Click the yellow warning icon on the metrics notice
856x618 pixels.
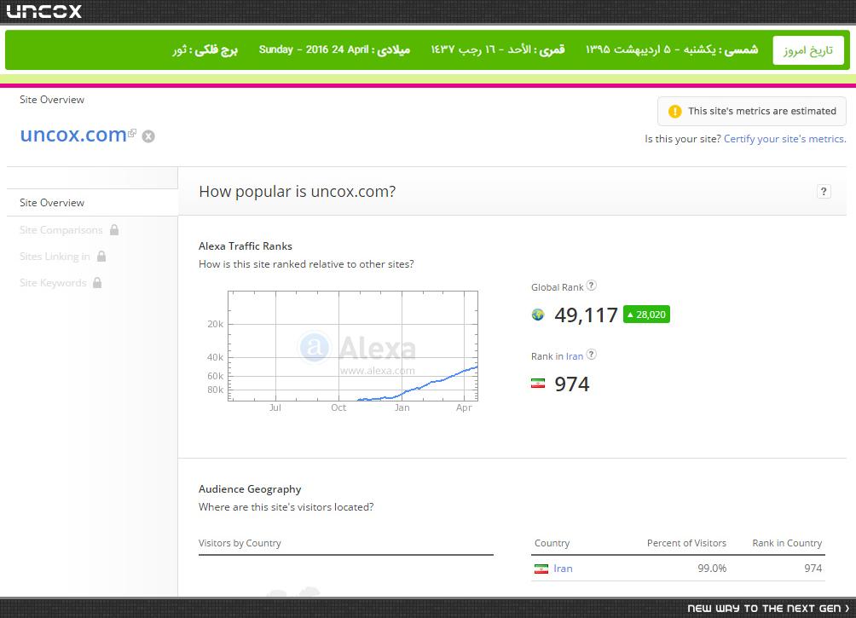pyautogui.click(x=674, y=112)
